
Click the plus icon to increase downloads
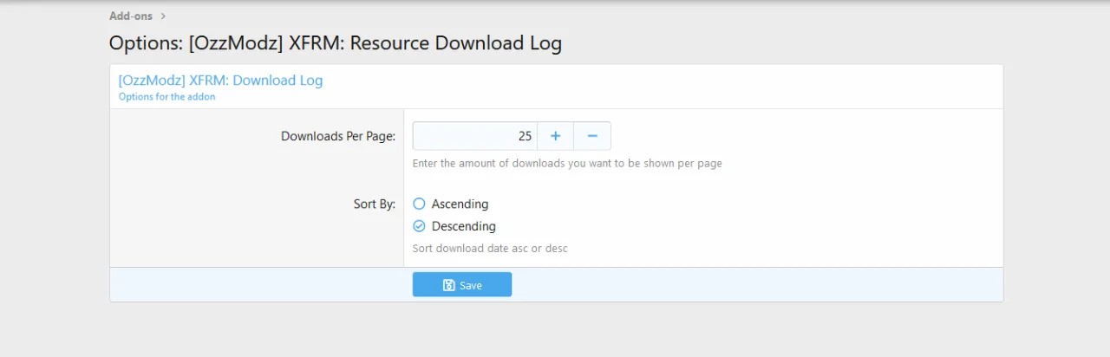point(555,136)
